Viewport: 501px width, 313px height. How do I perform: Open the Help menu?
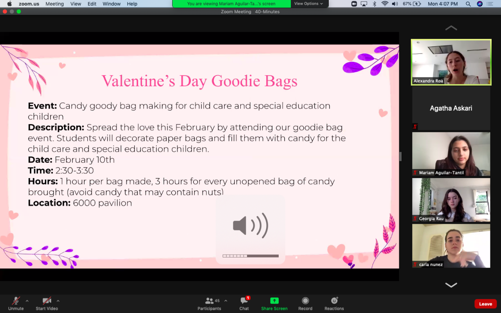point(132,4)
